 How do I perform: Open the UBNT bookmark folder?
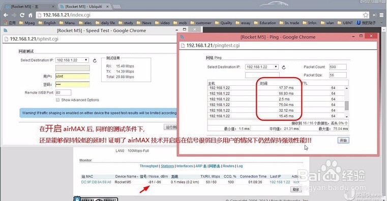pos(345,23)
